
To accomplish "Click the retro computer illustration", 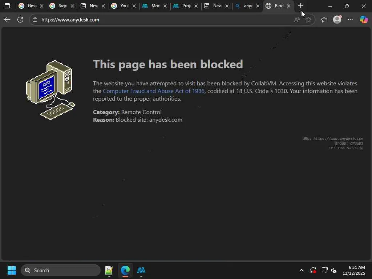I will click(x=51, y=90).
